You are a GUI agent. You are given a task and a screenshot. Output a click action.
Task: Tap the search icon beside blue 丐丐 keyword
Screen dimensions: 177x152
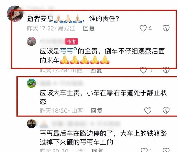coord(75,49)
